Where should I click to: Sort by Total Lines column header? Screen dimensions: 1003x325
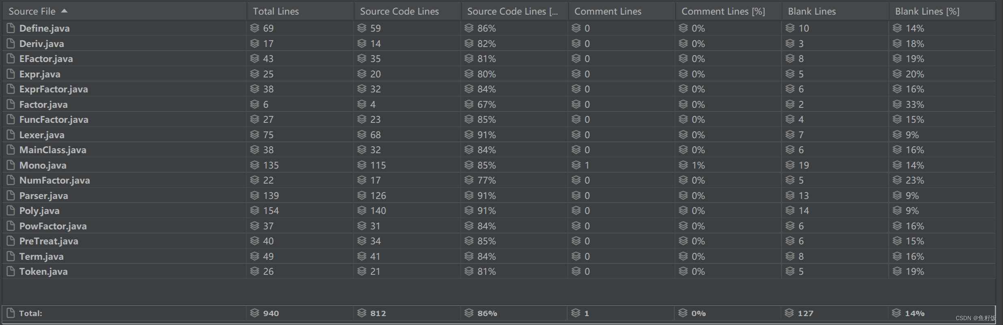300,11
